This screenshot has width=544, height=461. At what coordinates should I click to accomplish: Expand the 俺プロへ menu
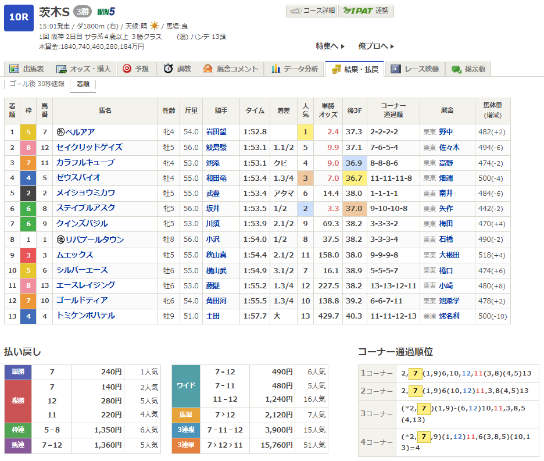tap(376, 46)
